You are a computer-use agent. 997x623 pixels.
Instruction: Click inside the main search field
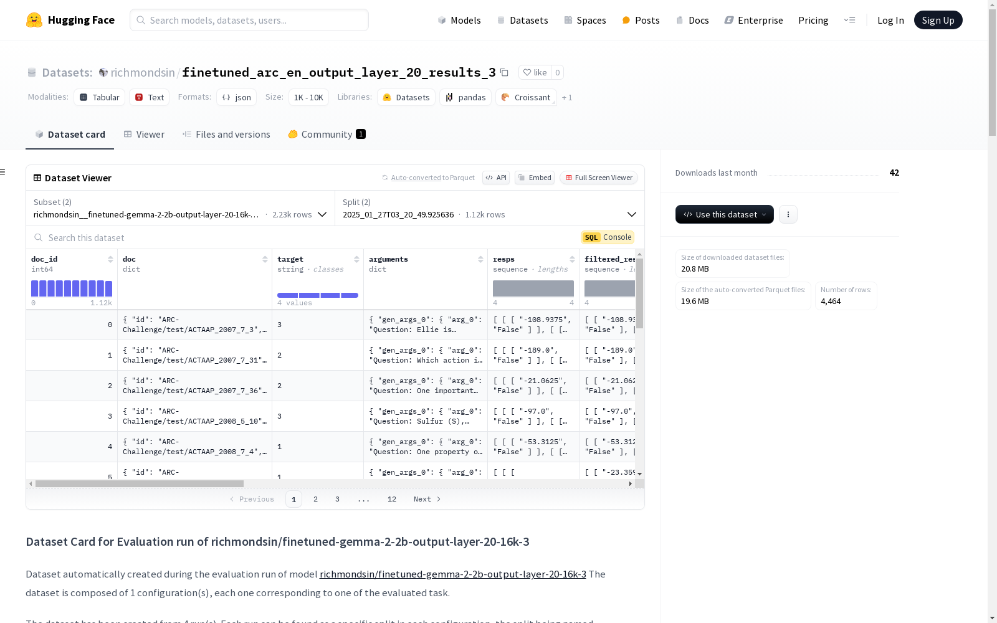[x=249, y=20]
